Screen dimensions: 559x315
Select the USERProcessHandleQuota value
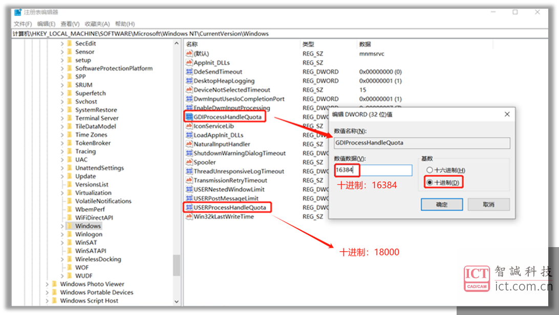(228, 207)
